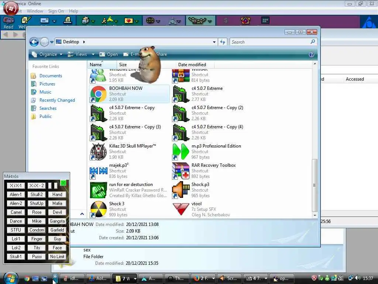Viewport: 378px width, 284px height.
Task: Select c4 5.0.7 Extreme - Copy (3) icon
Action: pos(98,132)
